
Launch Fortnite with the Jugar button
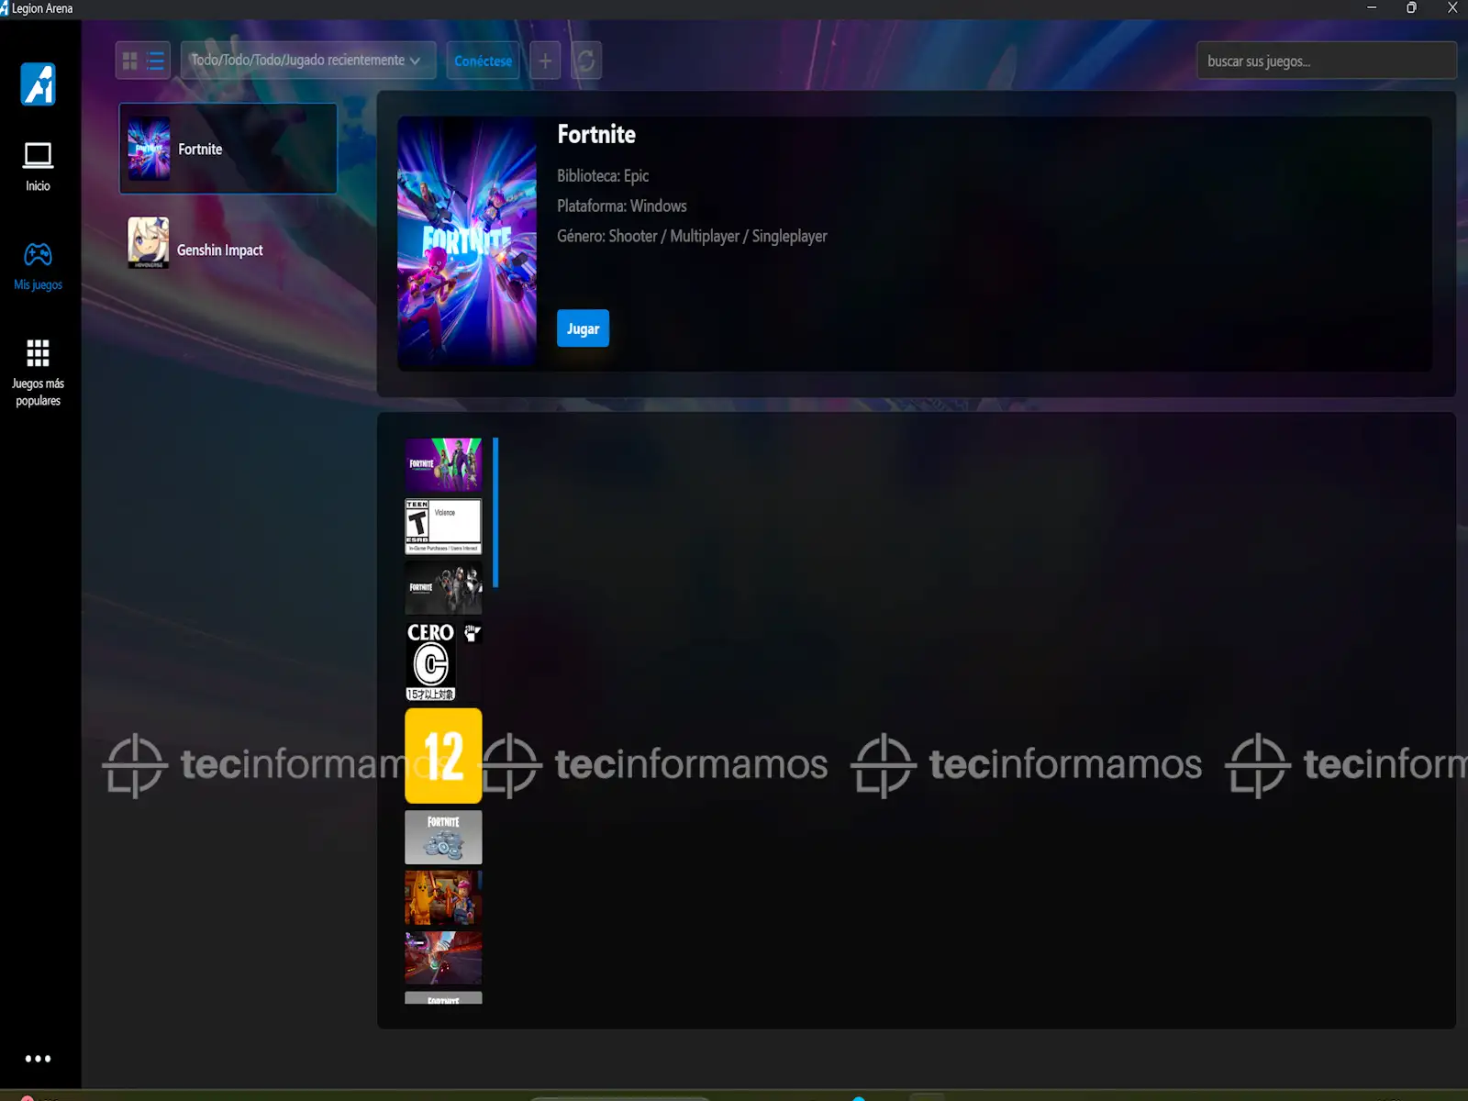tap(583, 328)
